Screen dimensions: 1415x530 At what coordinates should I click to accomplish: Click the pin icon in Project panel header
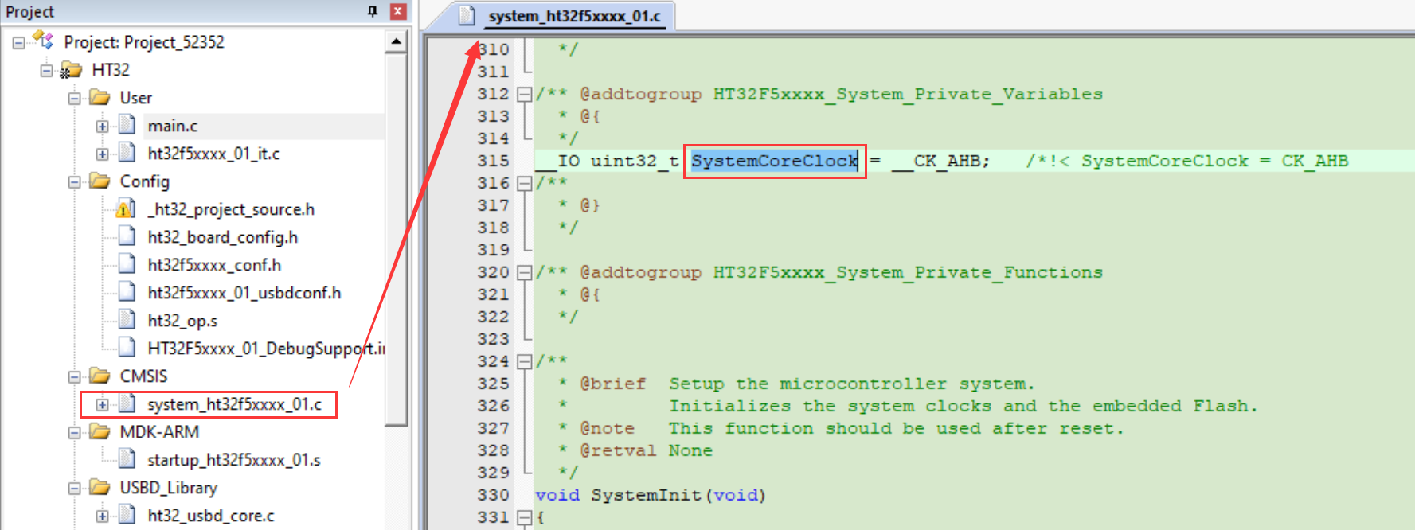pyautogui.click(x=372, y=11)
